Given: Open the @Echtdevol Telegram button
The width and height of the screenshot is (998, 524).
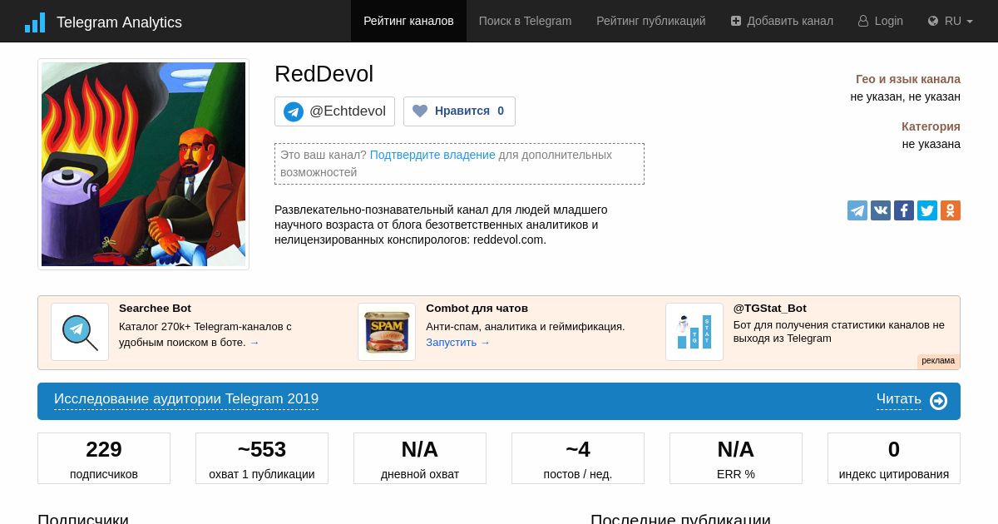Looking at the screenshot, I should coord(334,111).
